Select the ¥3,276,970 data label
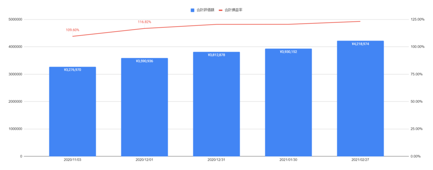 pyautogui.click(x=72, y=70)
